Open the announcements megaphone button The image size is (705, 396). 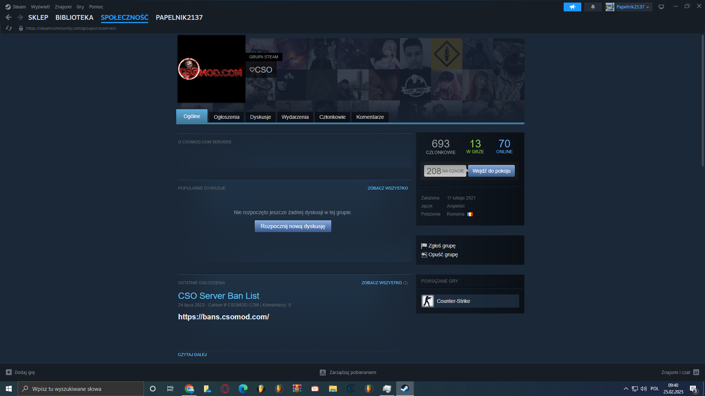point(572,7)
